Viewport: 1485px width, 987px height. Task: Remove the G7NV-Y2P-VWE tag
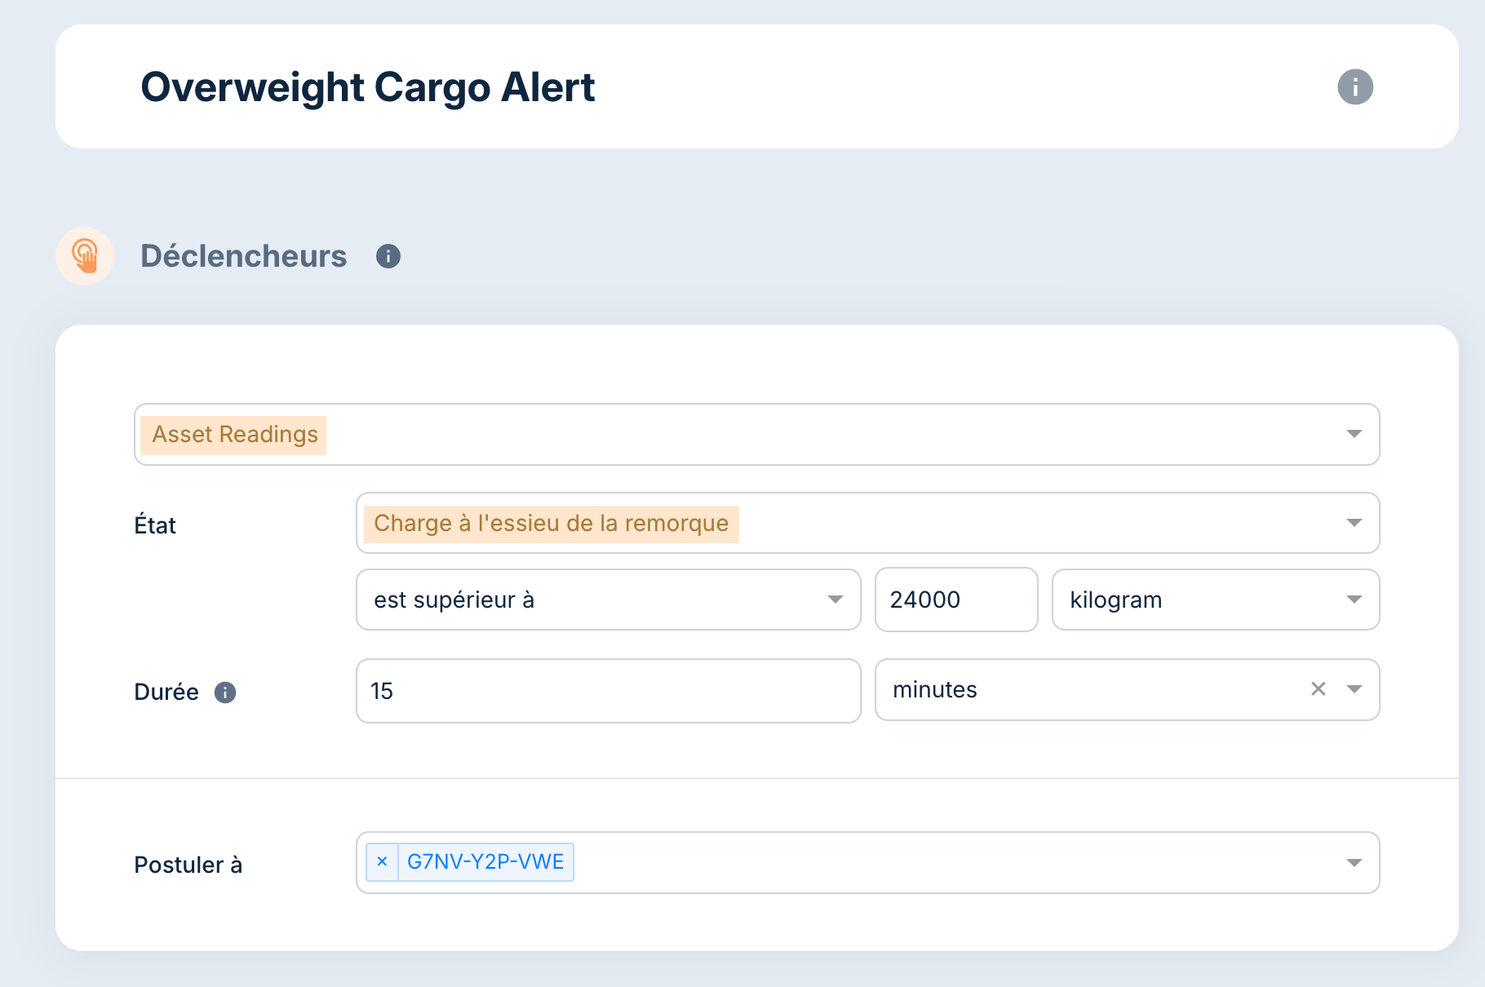(382, 862)
